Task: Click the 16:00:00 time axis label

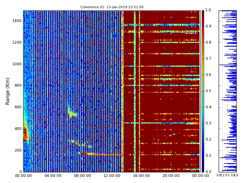Action: coord(142,176)
